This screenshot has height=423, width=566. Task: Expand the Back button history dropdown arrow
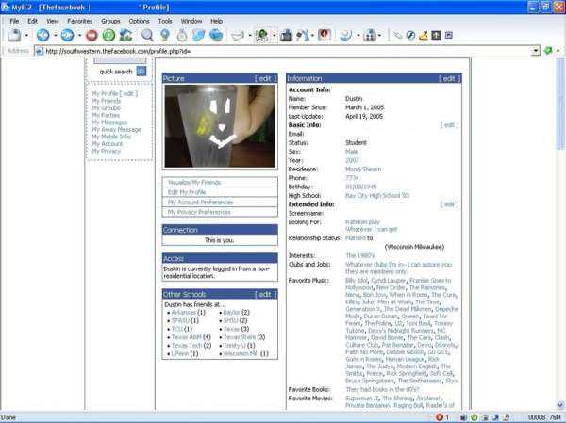53,35
